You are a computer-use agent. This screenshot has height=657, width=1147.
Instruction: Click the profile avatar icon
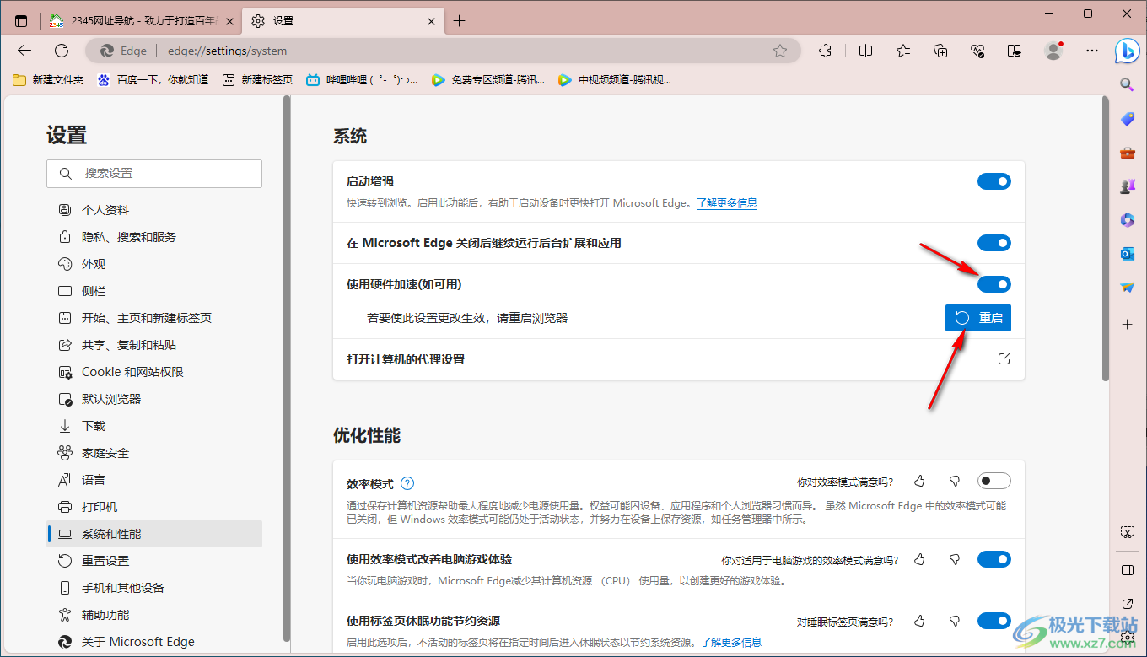point(1053,51)
